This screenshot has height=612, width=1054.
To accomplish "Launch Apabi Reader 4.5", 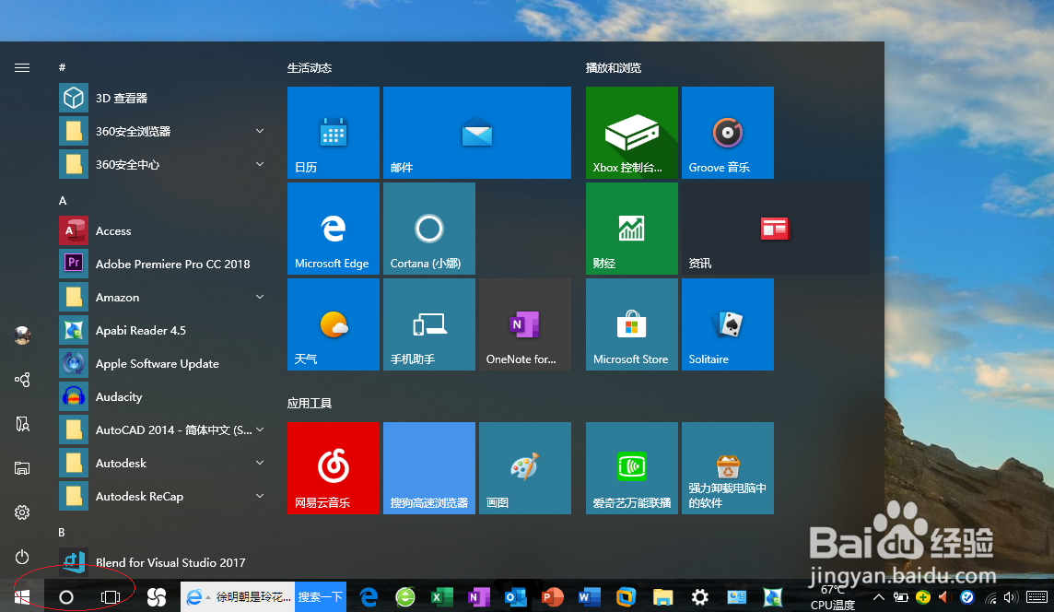I will [x=161, y=330].
